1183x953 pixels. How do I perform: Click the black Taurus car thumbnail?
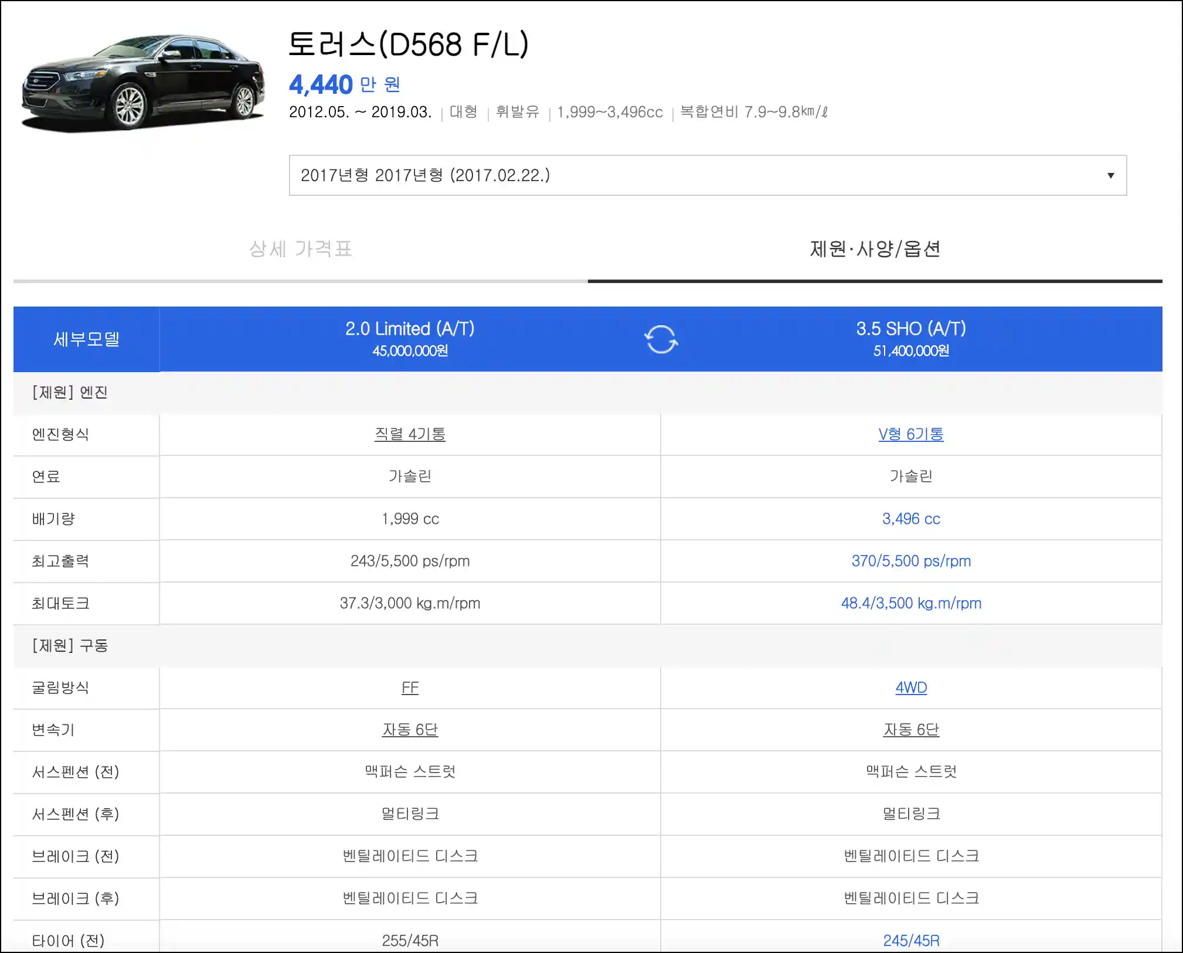point(142,82)
